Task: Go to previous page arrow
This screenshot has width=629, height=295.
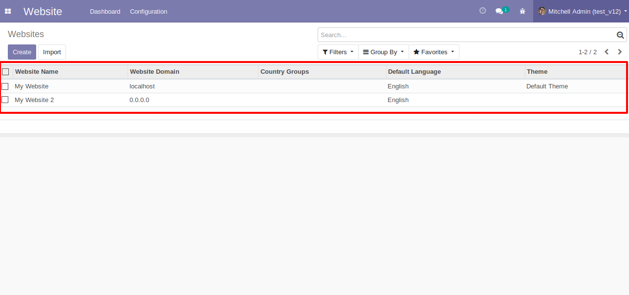Action: 607,52
